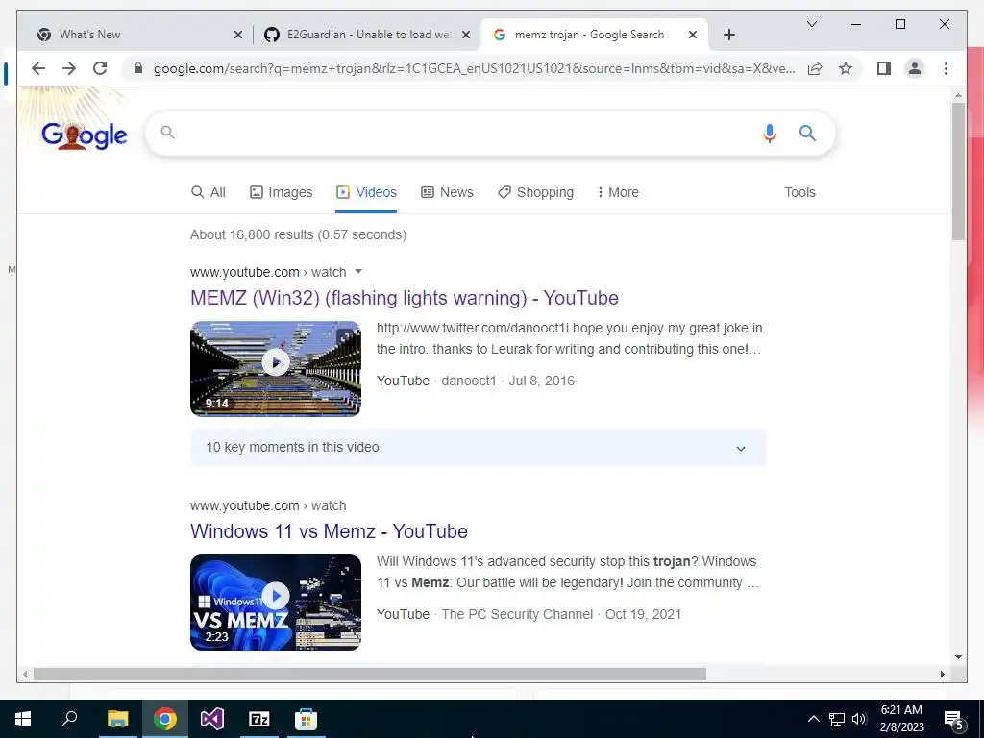This screenshot has width=984, height=738.
Task: Select the All search filter
Action: 209,192
